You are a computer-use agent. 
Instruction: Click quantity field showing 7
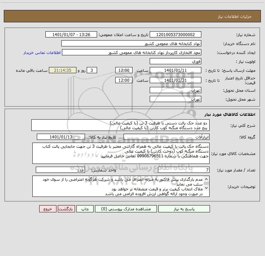(x=184, y=170)
